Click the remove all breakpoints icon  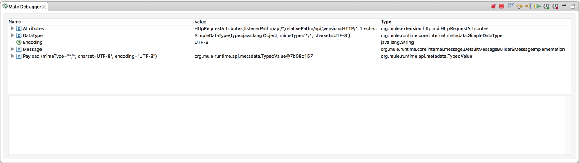(493, 7)
